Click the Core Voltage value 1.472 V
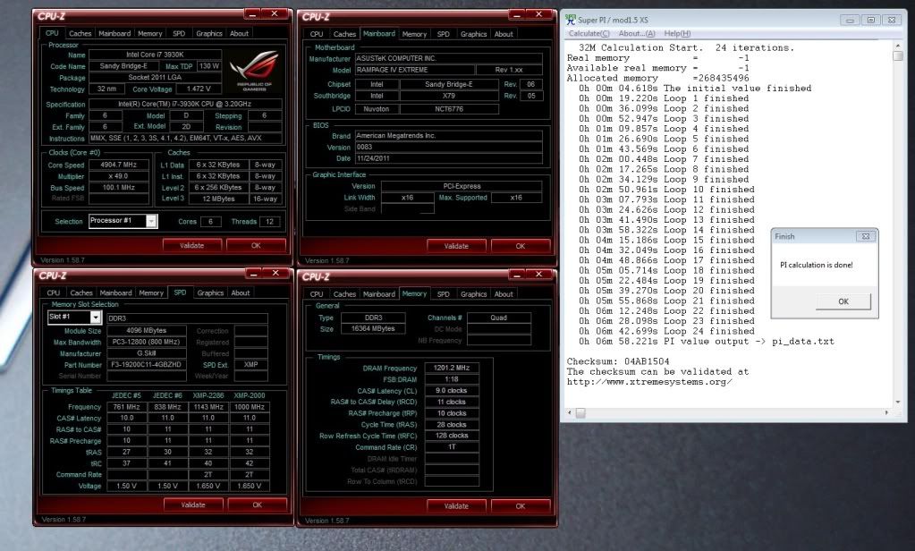The height and width of the screenshot is (551, 915). pos(198,89)
